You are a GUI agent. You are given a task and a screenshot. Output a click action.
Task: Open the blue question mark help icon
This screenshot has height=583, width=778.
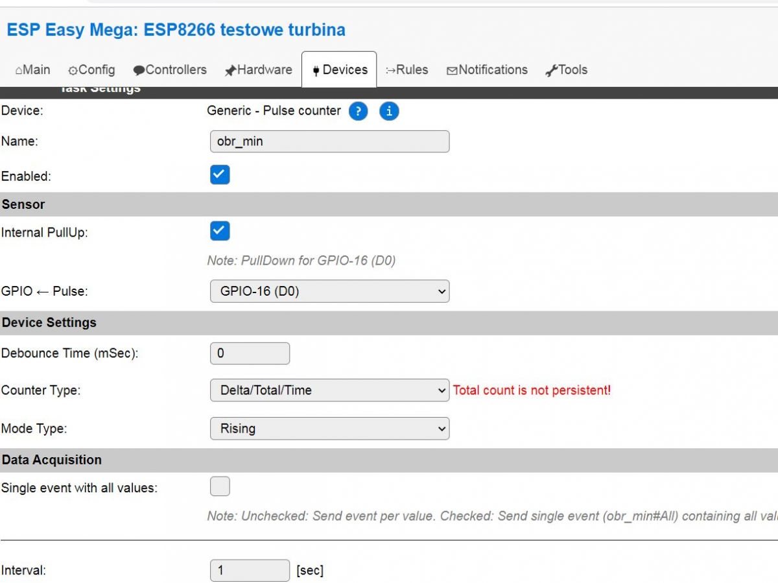click(x=358, y=112)
